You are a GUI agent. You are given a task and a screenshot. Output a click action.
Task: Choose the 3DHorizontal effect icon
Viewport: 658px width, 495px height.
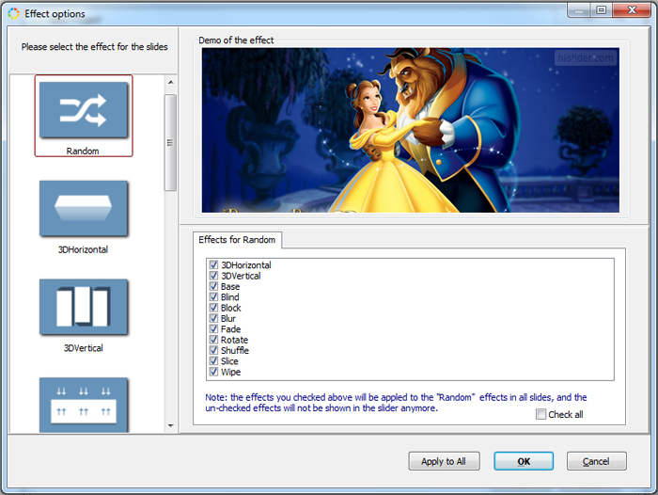(x=84, y=208)
